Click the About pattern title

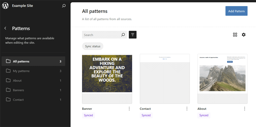pyautogui.click(x=202, y=109)
